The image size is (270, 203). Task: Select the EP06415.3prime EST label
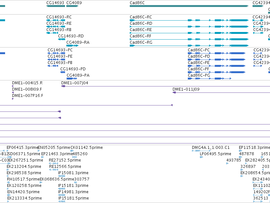[x=23, y=148]
